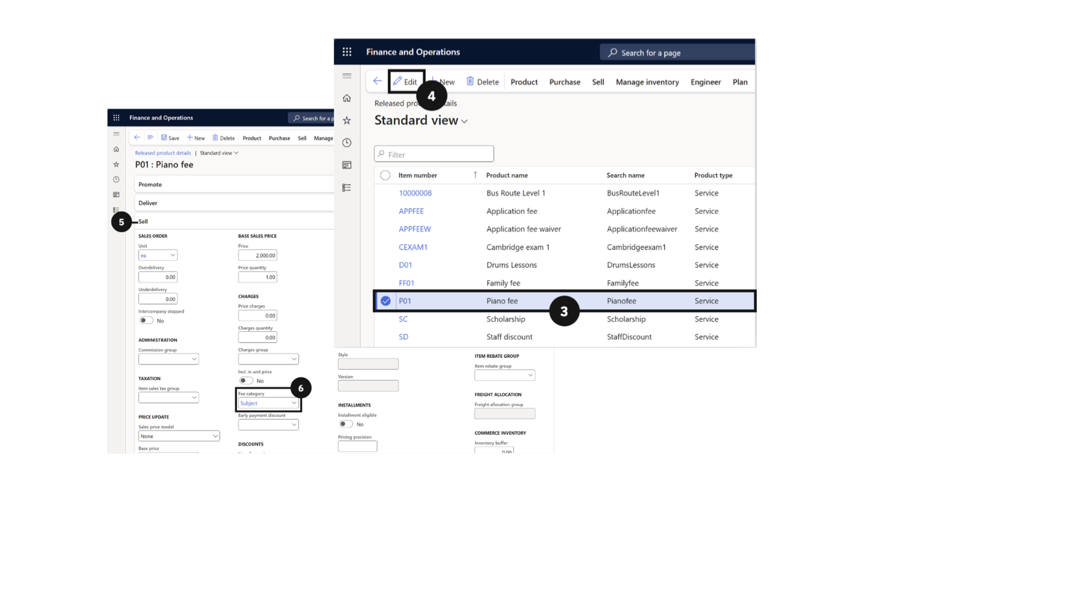The width and height of the screenshot is (1069, 601).
Task: Click the list view icon beside the left window's back arrow
Action: pyautogui.click(x=150, y=137)
